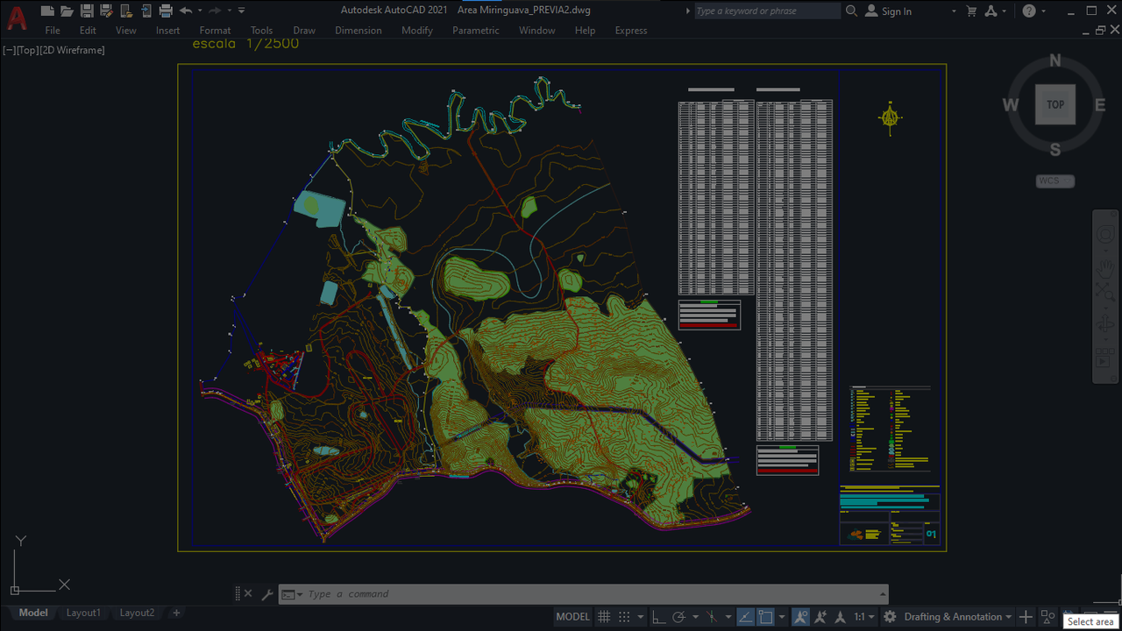Viewport: 1122px width, 631px height.
Task: Click Sign In button
Action: (x=888, y=11)
